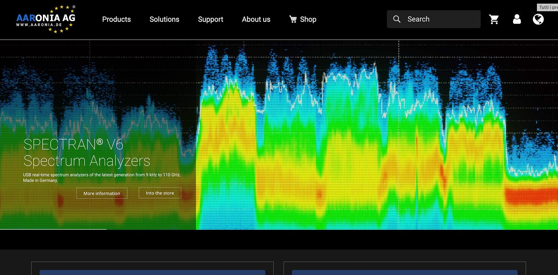Click the shop cart icon beside Shop
Screen dimensions: 558x275
point(293,19)
